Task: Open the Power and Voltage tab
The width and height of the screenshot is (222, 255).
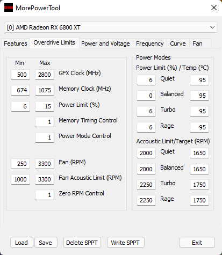Action: pyautogui.click(x=105, y=43)
